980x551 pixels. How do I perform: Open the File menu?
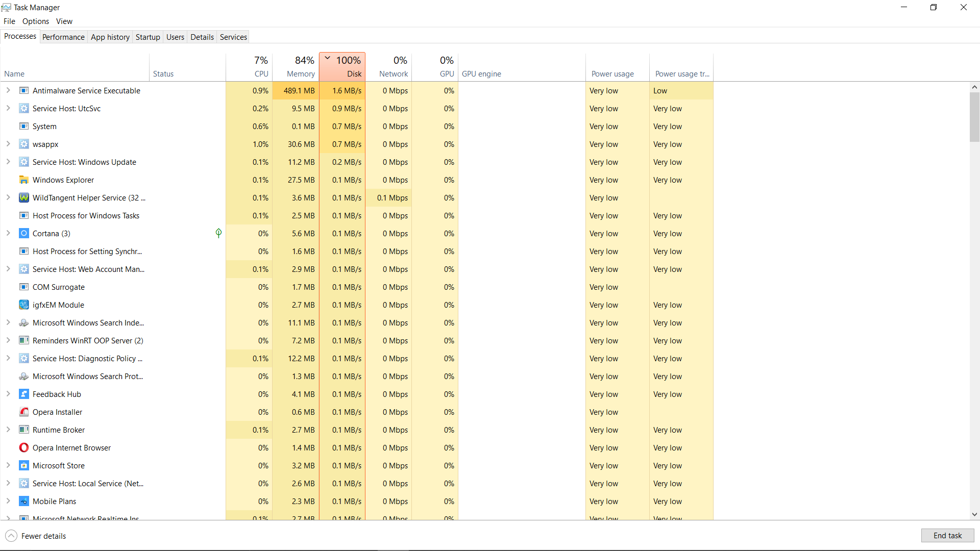click(x=9, y=21)
